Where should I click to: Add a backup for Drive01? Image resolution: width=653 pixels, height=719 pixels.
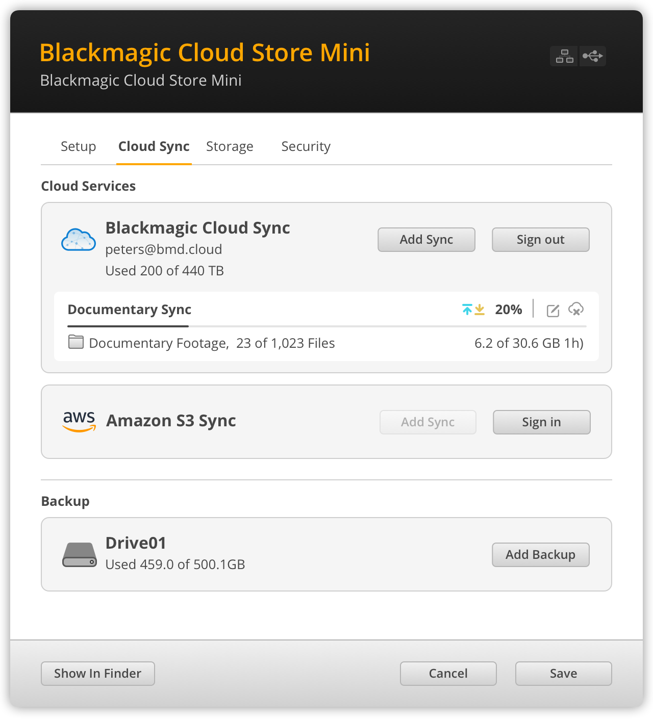540,555
